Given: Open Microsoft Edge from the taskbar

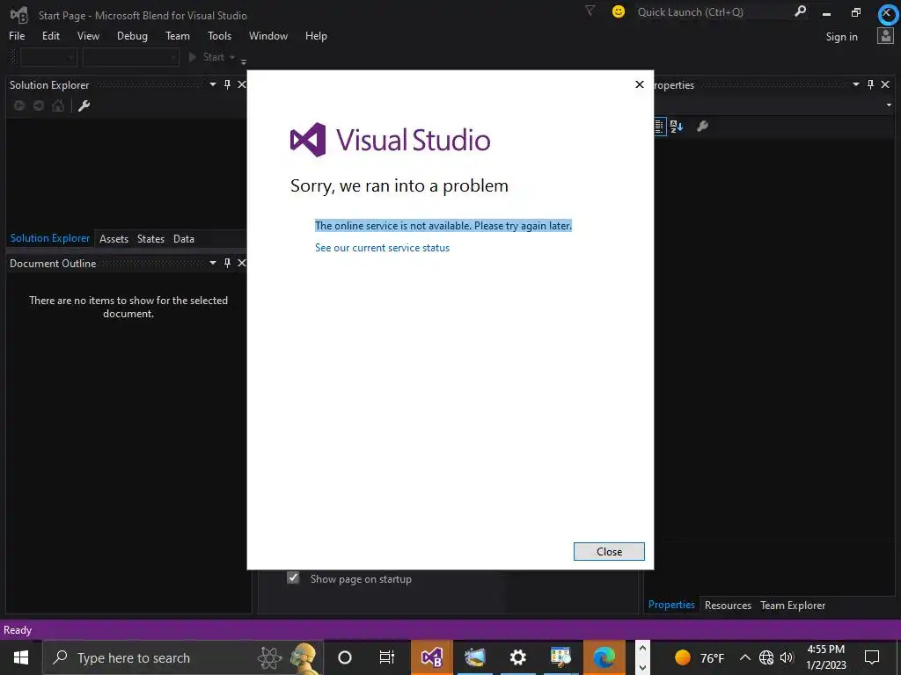Looking at the screenshot, I should point(604,657).
